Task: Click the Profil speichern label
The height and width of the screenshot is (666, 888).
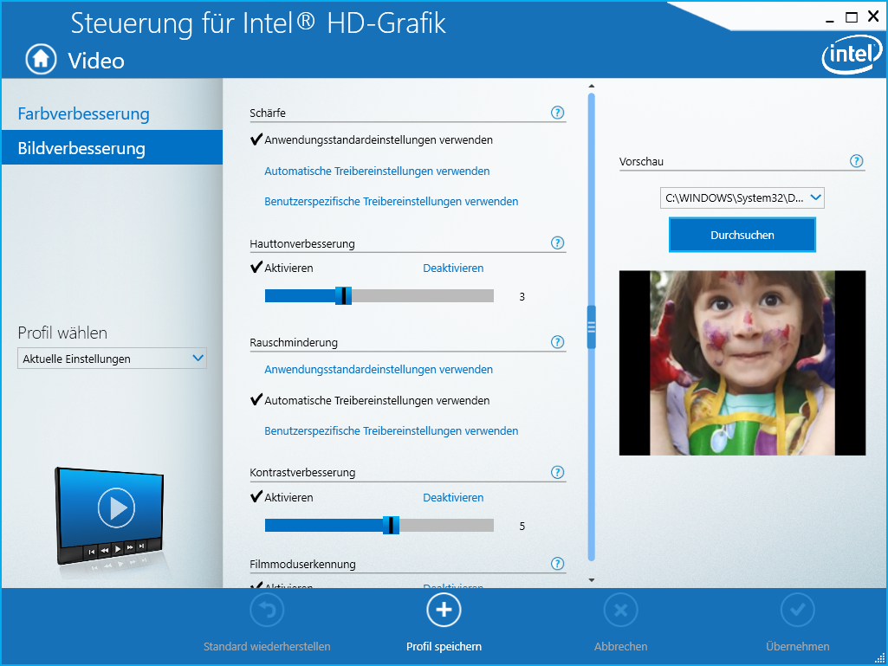Action: click(444, 646)
